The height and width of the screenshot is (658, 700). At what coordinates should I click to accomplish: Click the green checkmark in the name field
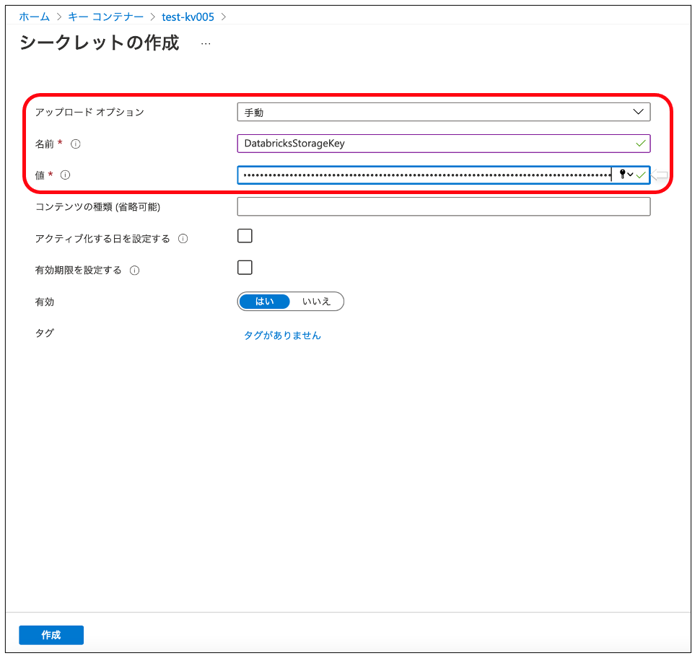(641, 144)
